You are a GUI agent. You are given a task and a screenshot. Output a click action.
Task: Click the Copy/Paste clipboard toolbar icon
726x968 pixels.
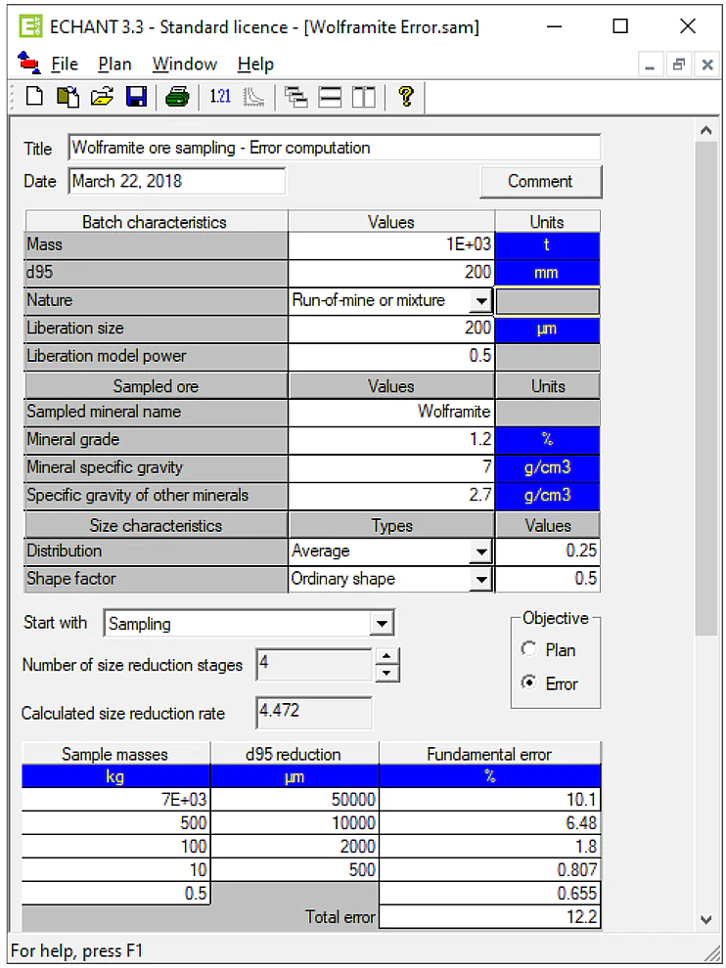coord(68,97)
